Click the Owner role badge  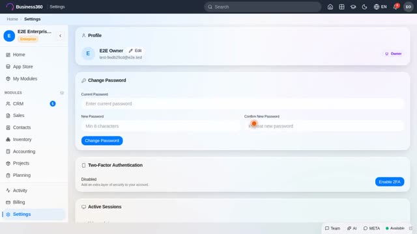coord(393,53)
